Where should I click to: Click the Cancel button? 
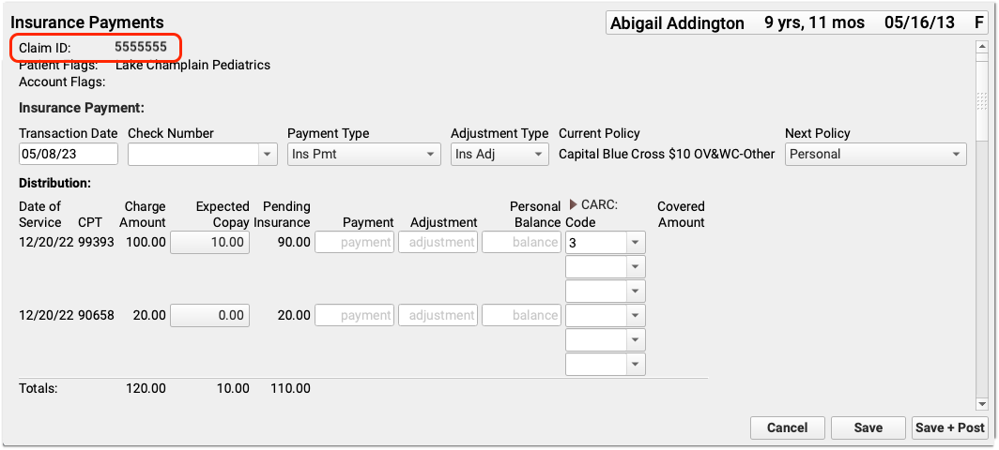point(788,427)
